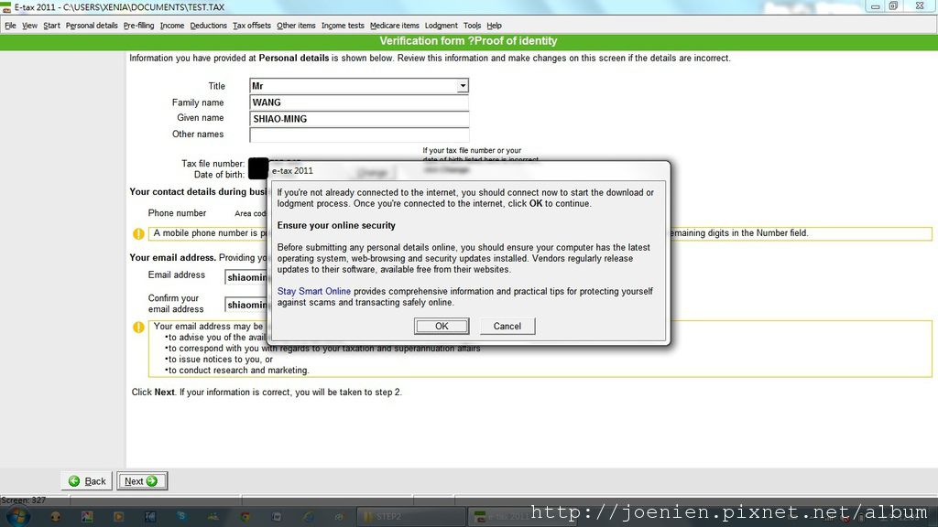Open Internet Explorer from the taskbar
The height and width of the screenshot is (527, 938).
pyautogui.click(x=308, y=517)
